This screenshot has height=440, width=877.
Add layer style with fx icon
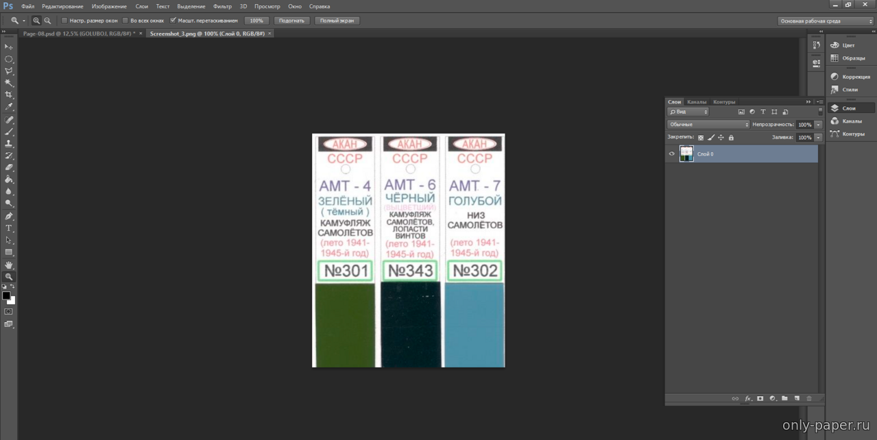(x=747, y=398)
